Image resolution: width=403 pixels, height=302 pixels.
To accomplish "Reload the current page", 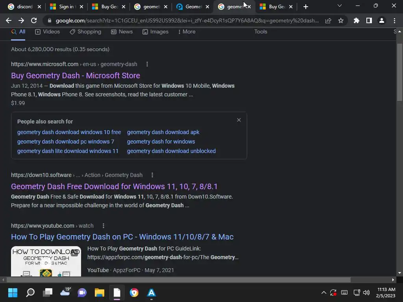I will [34, 20].
